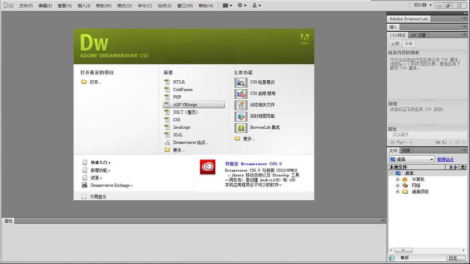
Task: Click the attach style sheet link icon
Action: coord(438,143)
